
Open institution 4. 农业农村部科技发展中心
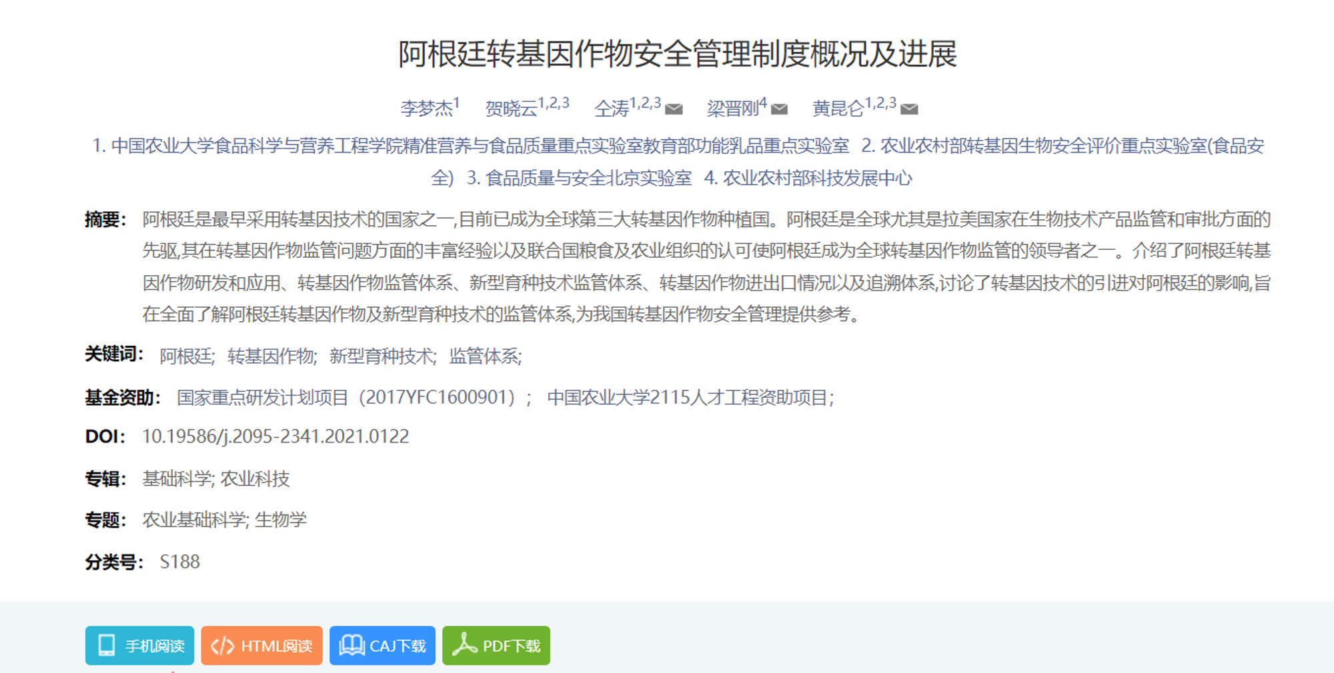tap(808, 179)
